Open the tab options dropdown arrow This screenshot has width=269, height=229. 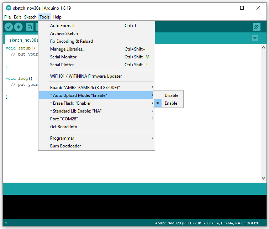point(255,38)
